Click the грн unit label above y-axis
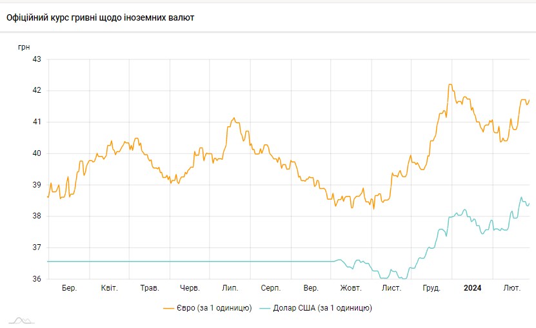This screenshot has height=328, width=536. [x=23, y=46]
